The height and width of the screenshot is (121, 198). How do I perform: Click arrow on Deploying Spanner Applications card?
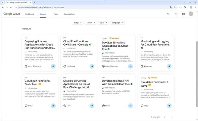(53, 66)
